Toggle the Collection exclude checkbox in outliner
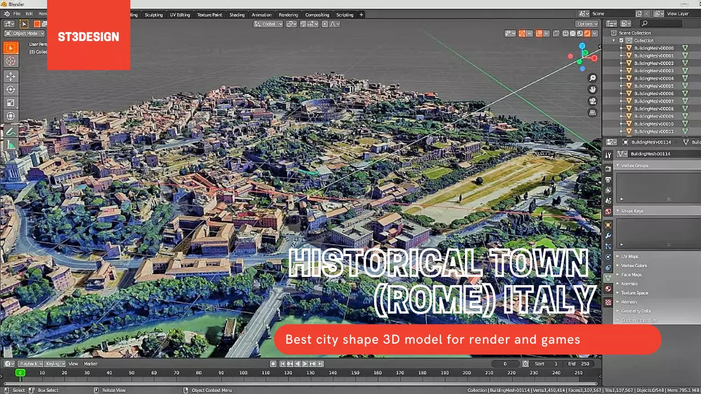Image resolution: width=701 pixels, height=394 pixels. coord(621,40)
